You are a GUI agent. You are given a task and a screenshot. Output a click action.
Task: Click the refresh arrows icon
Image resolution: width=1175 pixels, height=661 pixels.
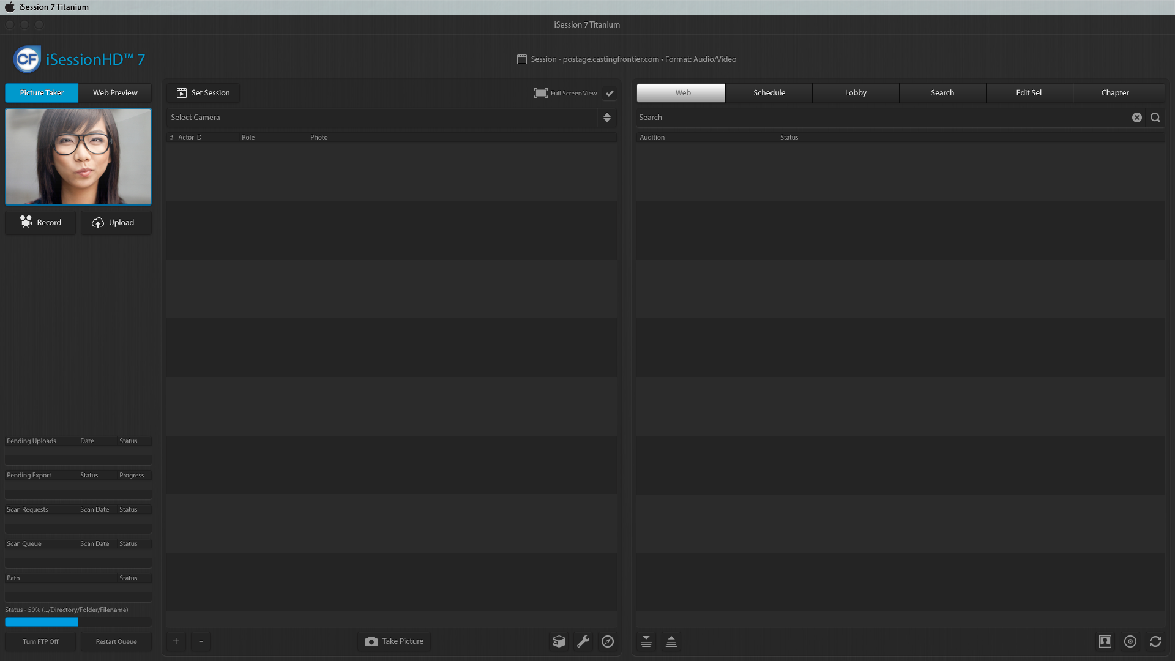pos(1155,641)
